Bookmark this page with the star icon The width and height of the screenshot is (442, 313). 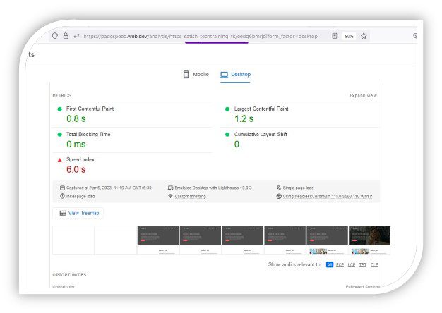click(364, 36)
